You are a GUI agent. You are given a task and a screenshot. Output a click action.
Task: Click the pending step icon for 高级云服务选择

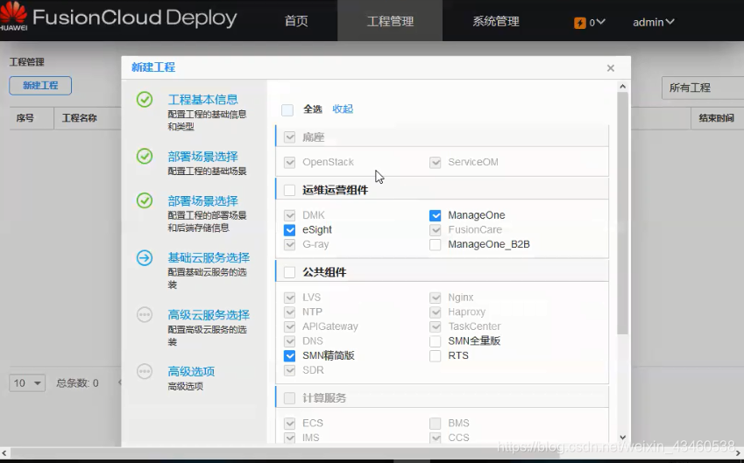point(145,315)
